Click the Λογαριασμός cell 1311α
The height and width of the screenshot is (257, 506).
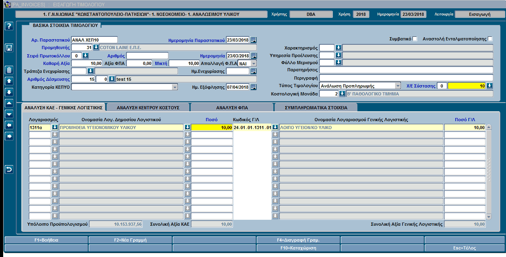[40, 128]
